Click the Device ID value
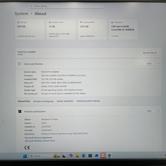The width and height of the screenshot is (166, 166). [61, 83]
